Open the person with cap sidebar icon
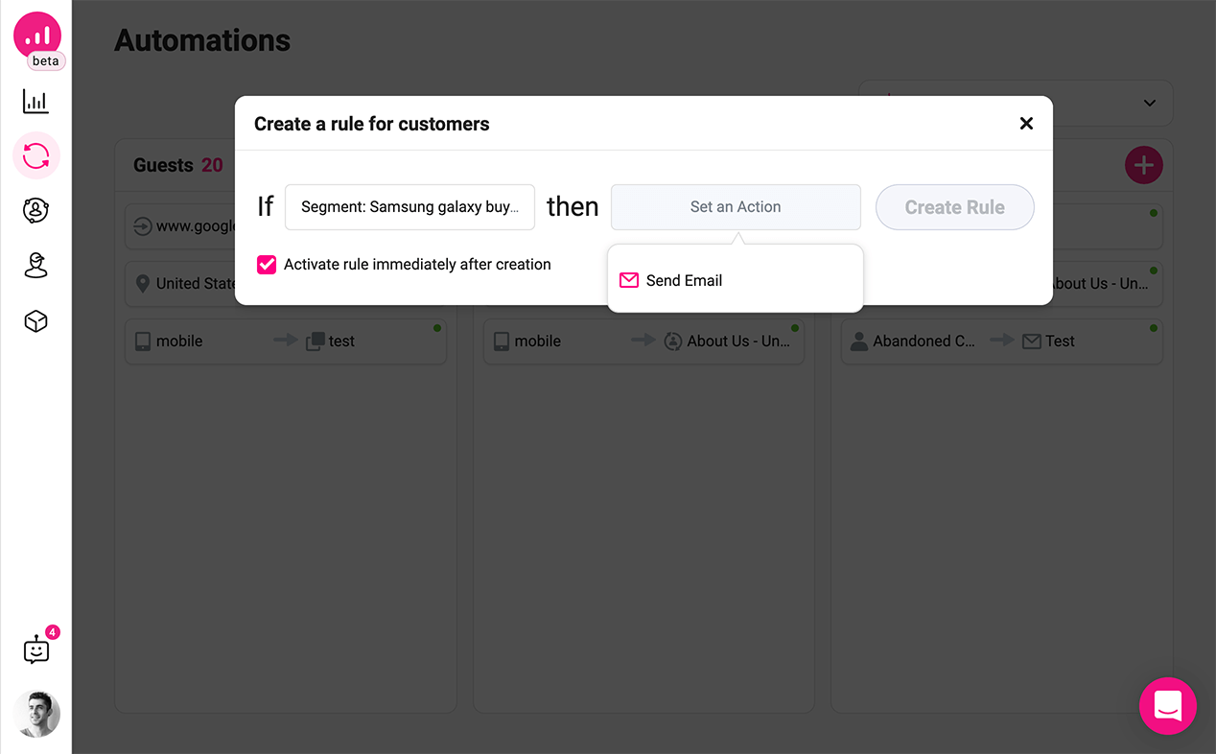This screenshot has height=754, width=1216. pos(35,266)
